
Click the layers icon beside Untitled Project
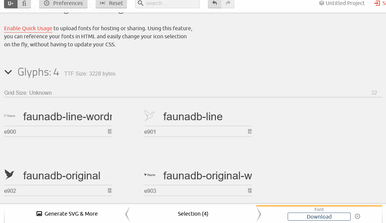322,3
